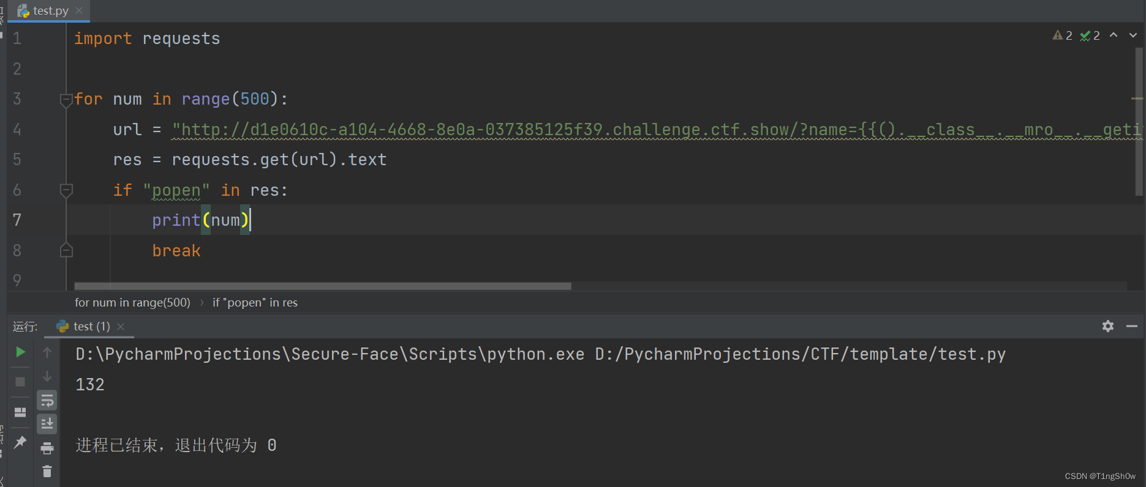The width and height of the screenshot is (1146, 487).
Task: Rerun the test script with green play button
Action: 20,352
